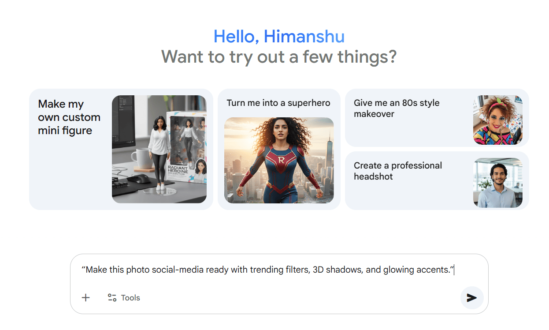Click the custom mini figure product image
The width and height of the screenshot is (549, 330).
point(159,149)
